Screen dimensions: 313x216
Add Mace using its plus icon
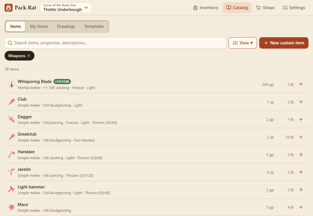301,207
